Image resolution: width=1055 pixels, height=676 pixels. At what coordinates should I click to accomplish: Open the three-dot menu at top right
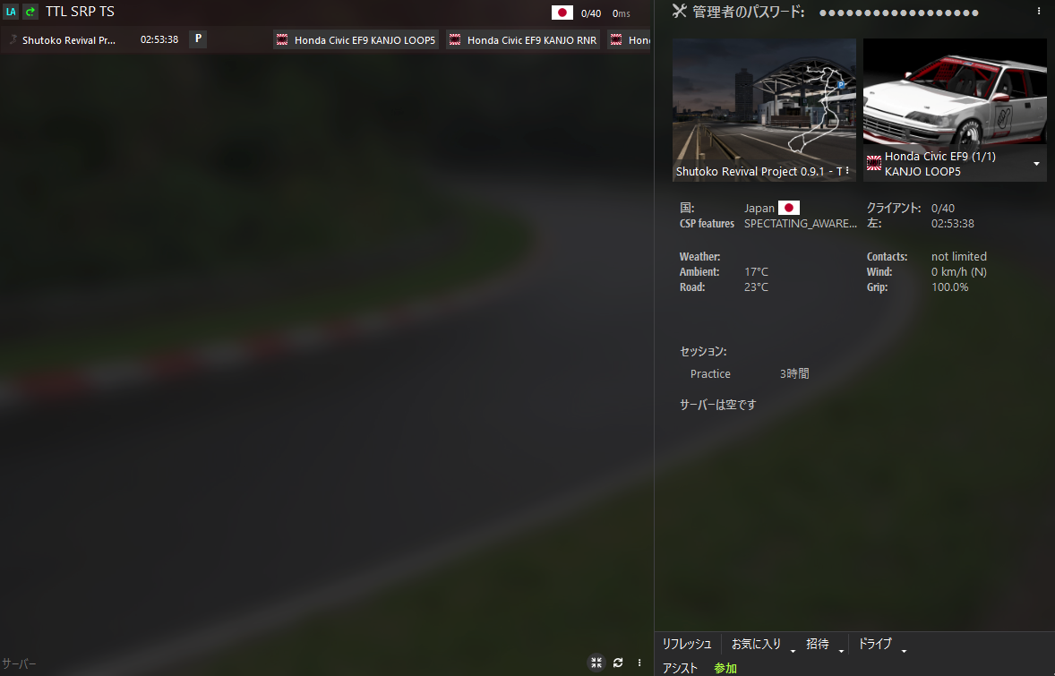click(1039, 12)
